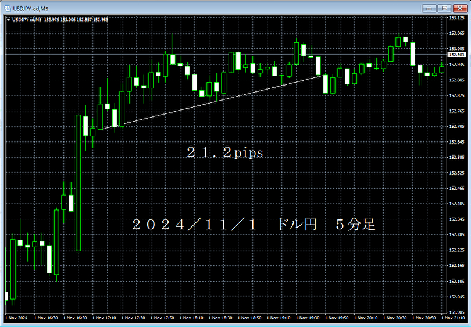Screen dimensions: 471x327
Task: Click the 152.825 price scale label
Action: [x=456, y=95]
